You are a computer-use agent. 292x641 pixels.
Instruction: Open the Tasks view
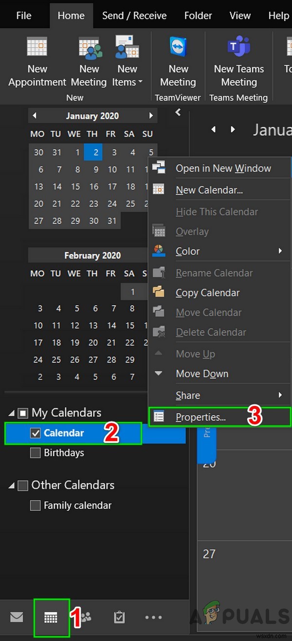point(119,617)
